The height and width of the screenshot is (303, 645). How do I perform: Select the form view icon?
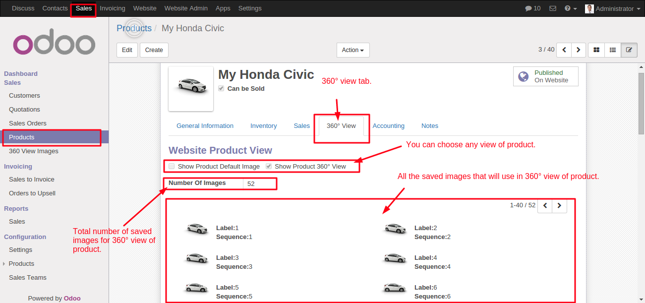pyautogui.click(x=629, y=50)
